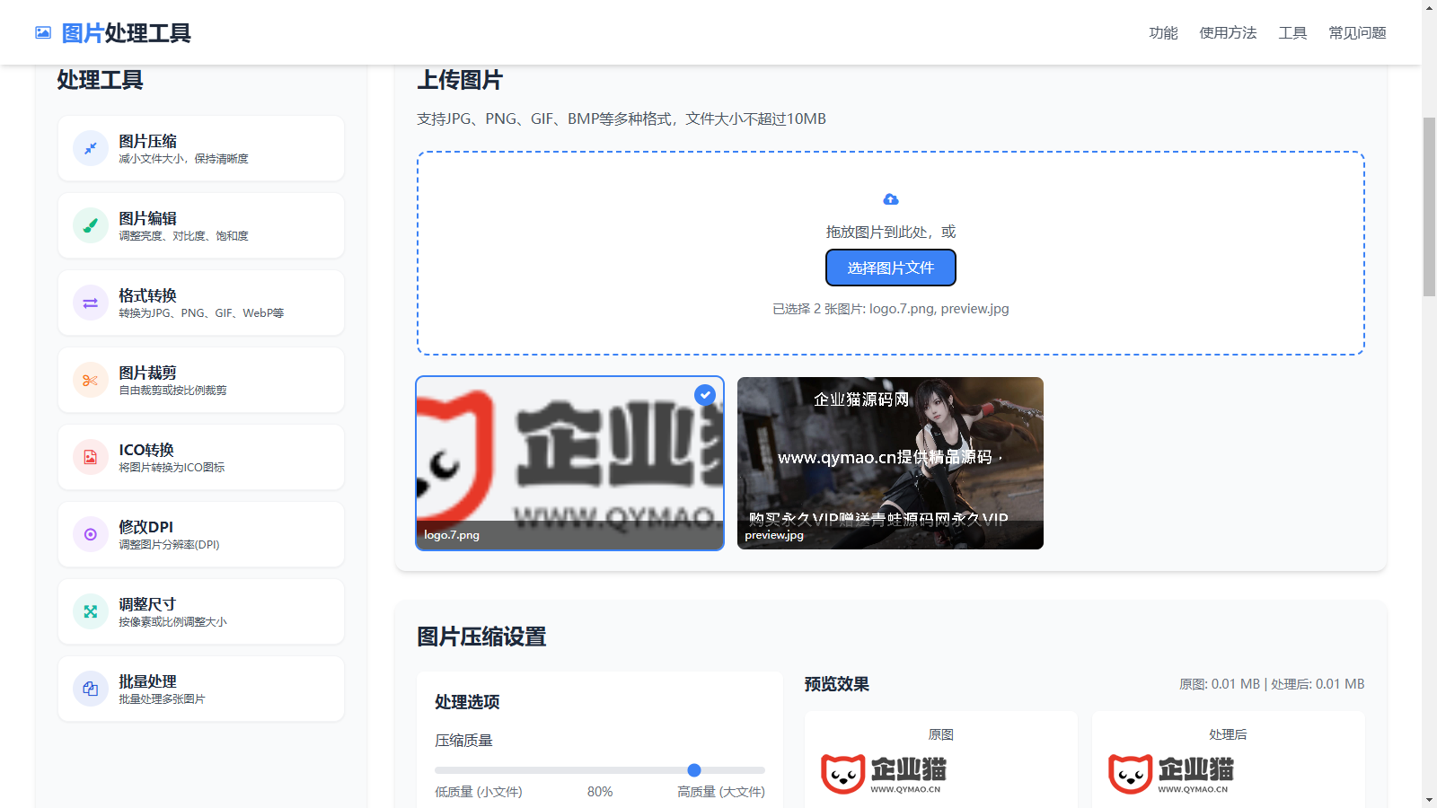Image resolution: width=1437 pixels, height=808 pixels.
Task: Click the 拖放图片到此处，或 text
Action: coord(891,232)
